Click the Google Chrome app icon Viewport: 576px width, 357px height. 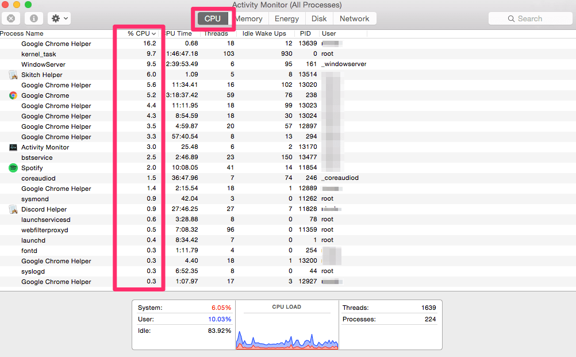(13, 95)
